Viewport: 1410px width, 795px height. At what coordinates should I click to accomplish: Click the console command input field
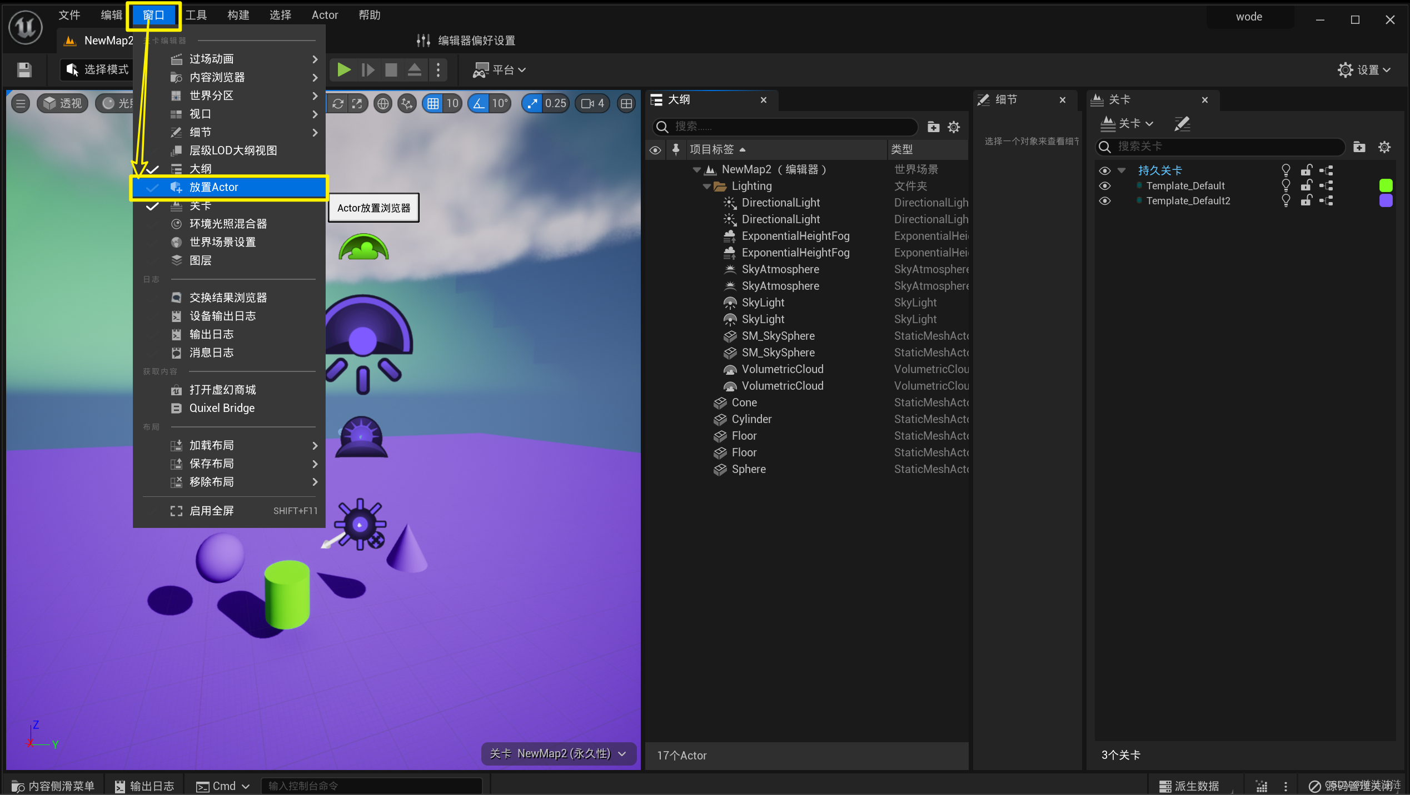(x=371, y=786)
